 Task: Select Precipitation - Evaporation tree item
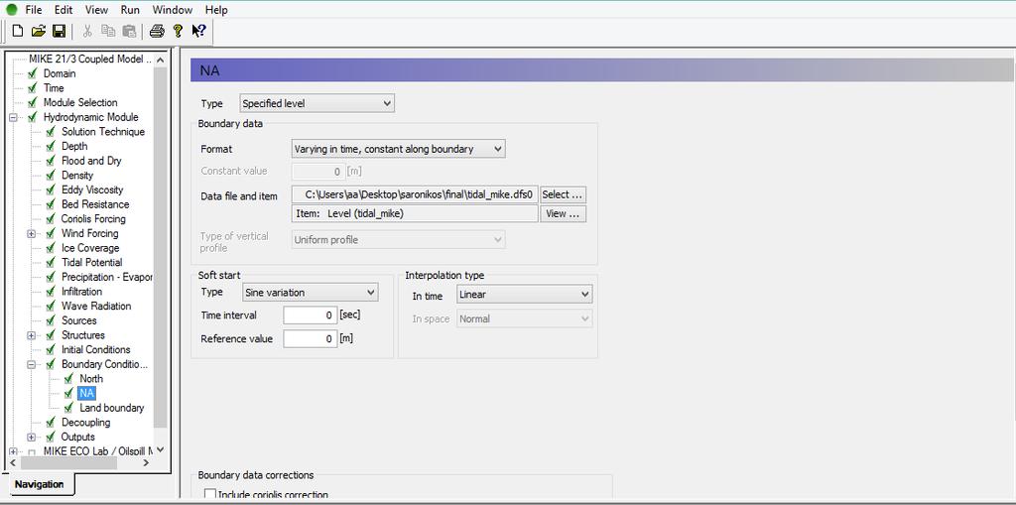[x=106, y=277]
